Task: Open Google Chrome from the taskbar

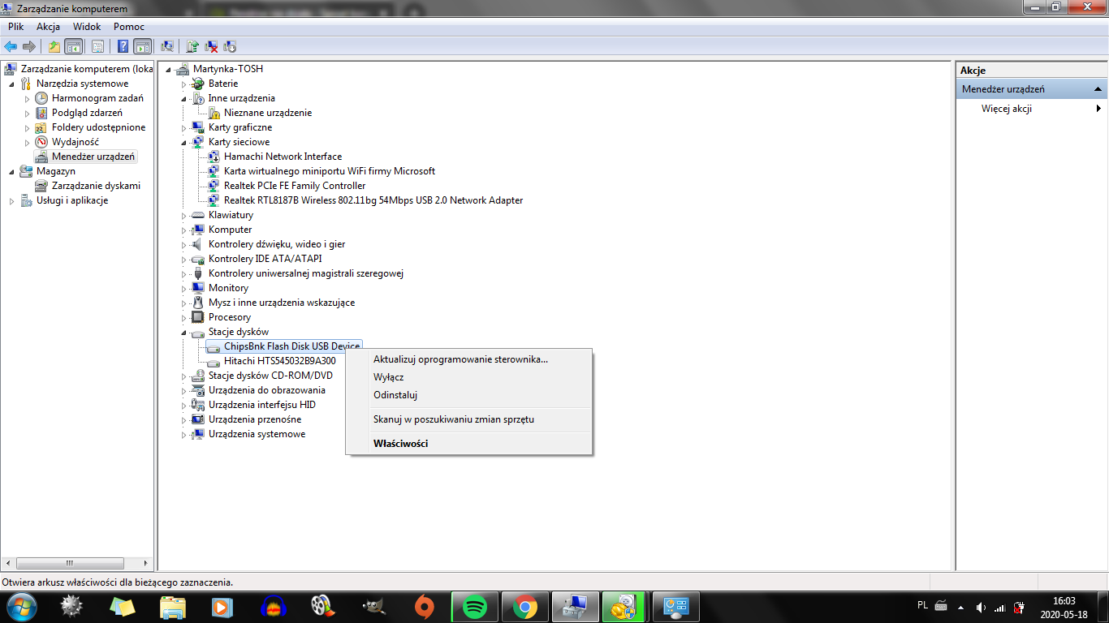Action: [x=525, y=606]
